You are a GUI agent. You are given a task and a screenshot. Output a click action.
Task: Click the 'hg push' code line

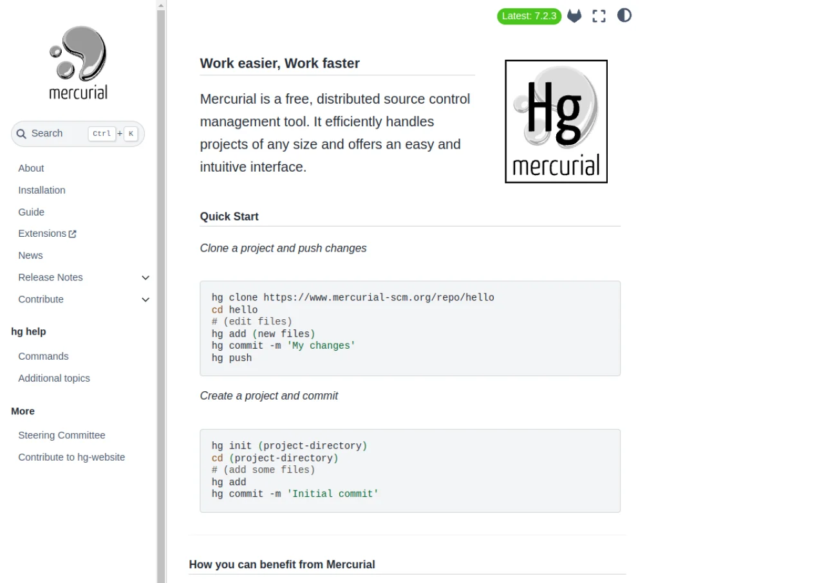pos(232,358)
